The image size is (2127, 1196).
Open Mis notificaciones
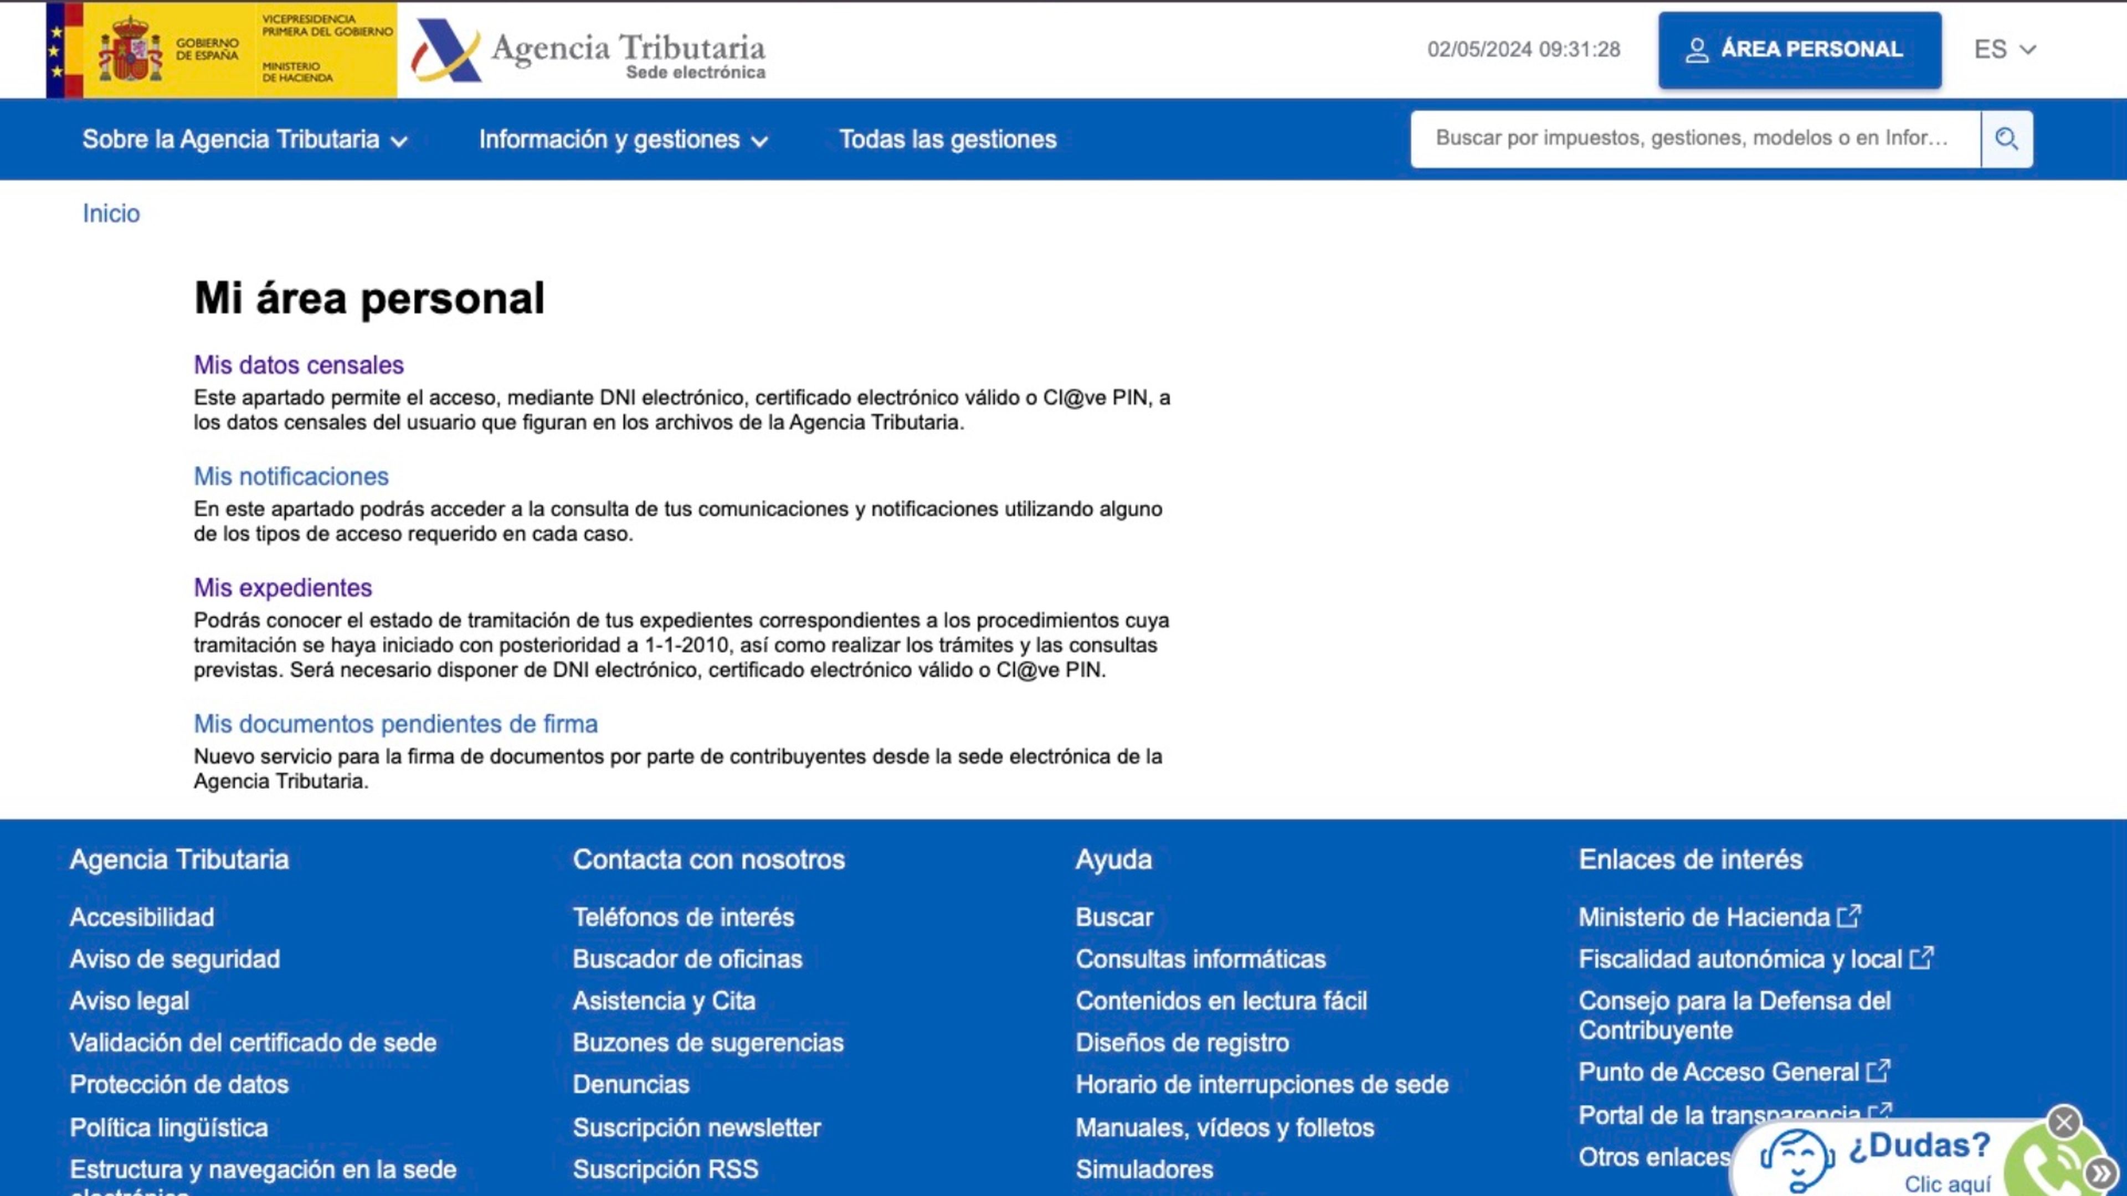tap(291, 476)
